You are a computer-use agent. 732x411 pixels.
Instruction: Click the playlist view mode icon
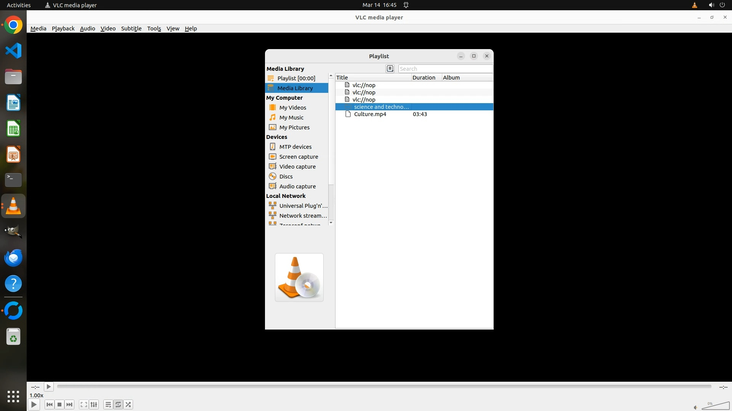pyautogui.click(x=390, y=68)
